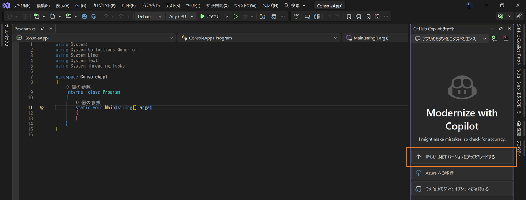
Task: Click the user account avatar
Action: coord(469,5)
